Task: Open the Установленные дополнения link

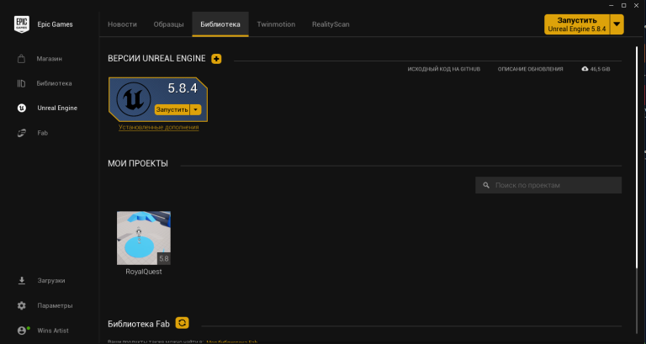Action: click(x=159, y=127)
